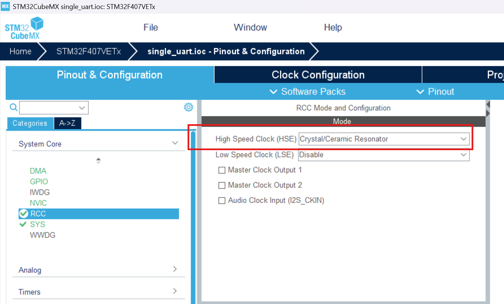Image resolution: width=504 pixels, height=304 pixels.
Task: Click the up-down sort arrows icon
Action: 98,161
